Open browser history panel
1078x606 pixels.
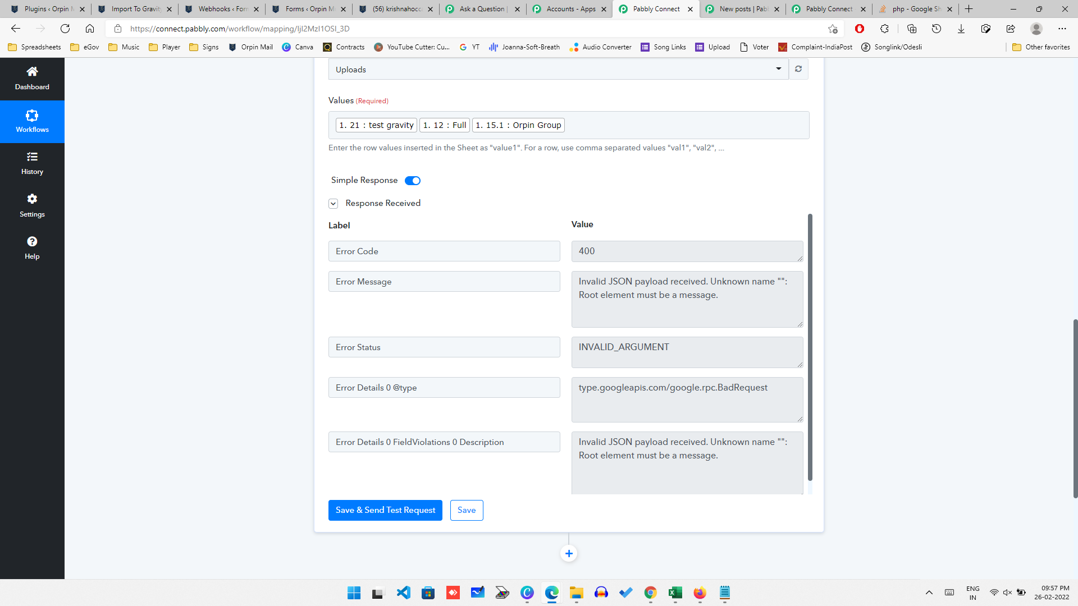pos(937,29)
